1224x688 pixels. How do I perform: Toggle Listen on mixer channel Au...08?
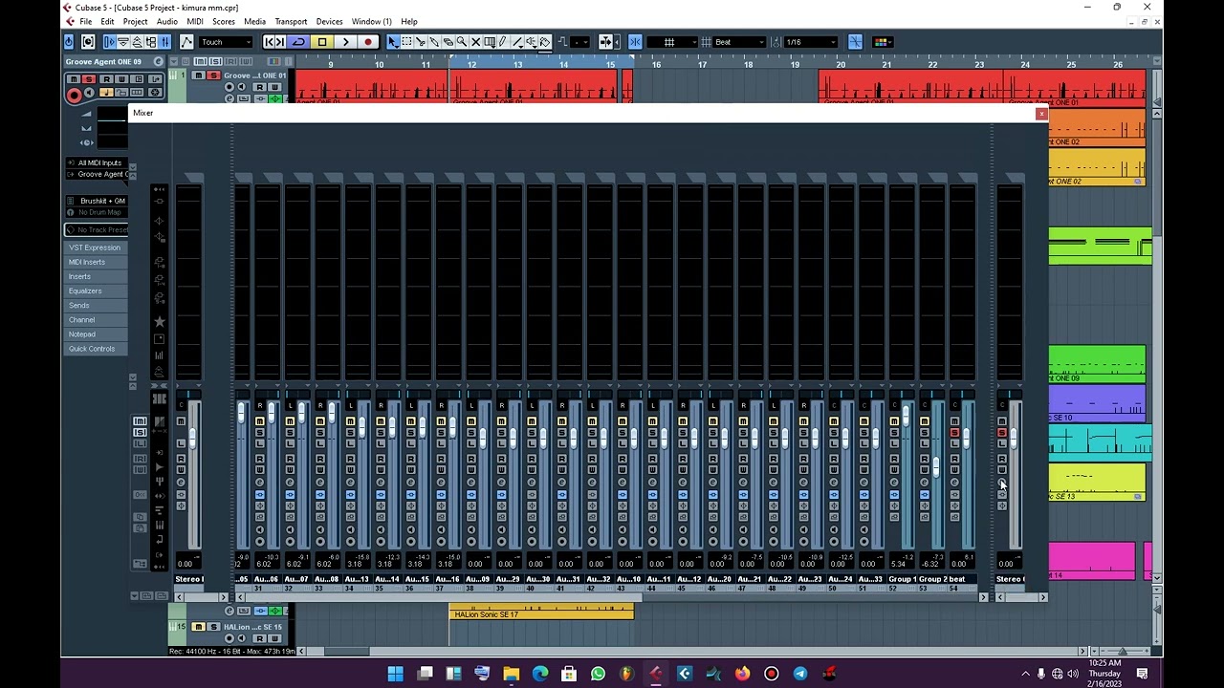(320, 443)
